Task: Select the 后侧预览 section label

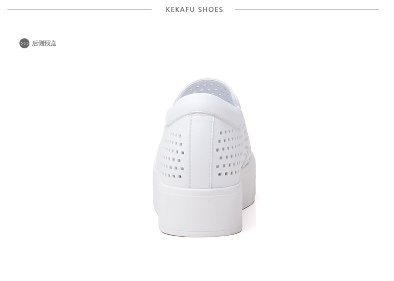Action: pos(44,43)
